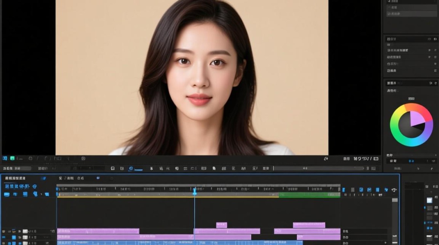Click the blue circular icon in the middle toolbar
The width and height of the screenshot is (439, 245).
click(x=131, y=169)
